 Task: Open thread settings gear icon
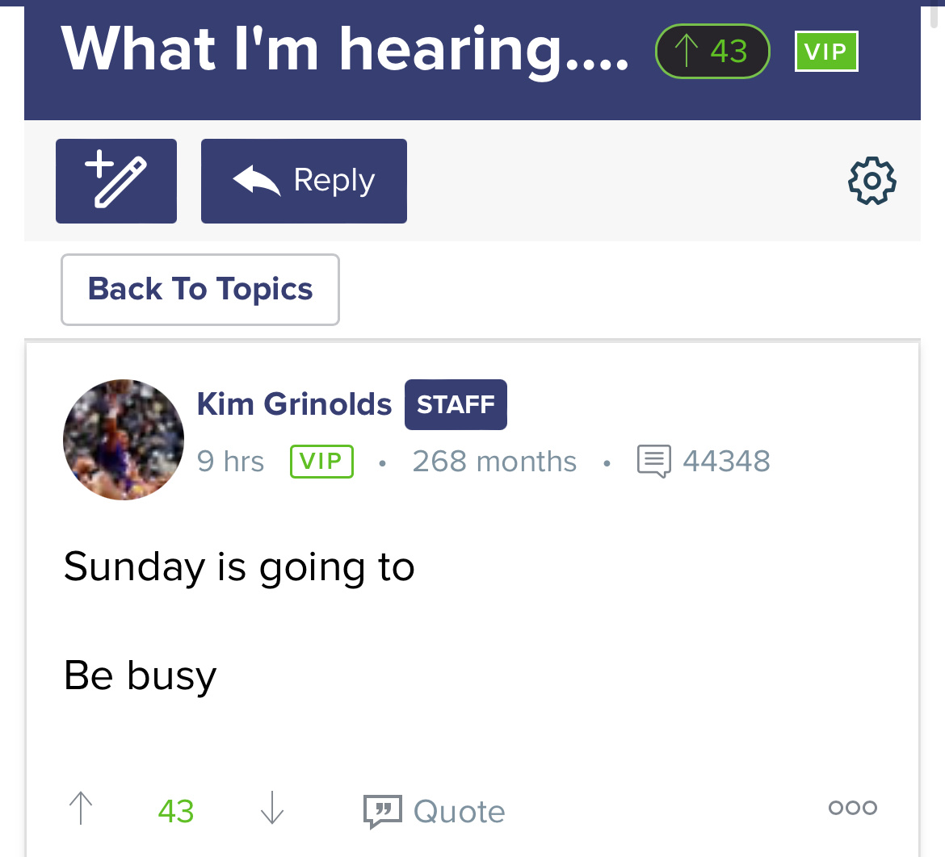872,181
